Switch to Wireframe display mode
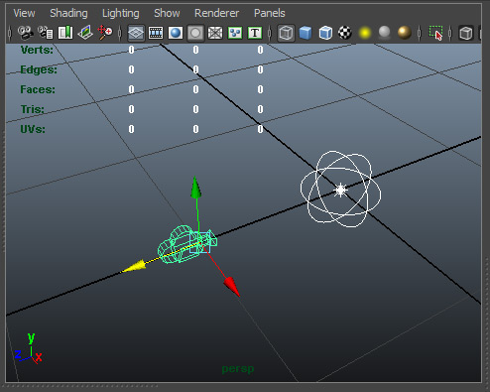Screen dimensions: 490x392 (x=286, y=33)
